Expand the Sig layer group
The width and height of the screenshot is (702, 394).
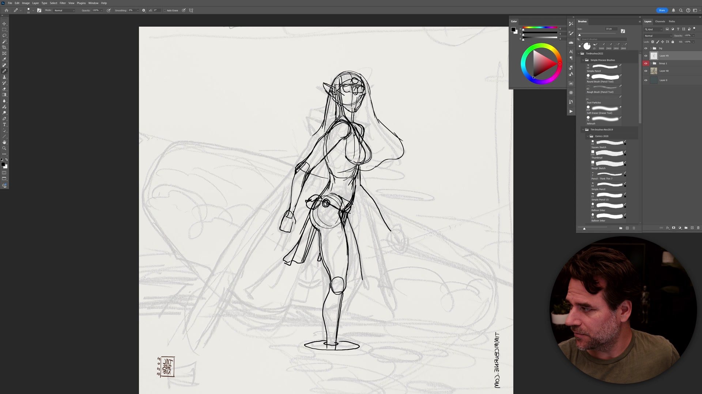[x=650, y=48]
